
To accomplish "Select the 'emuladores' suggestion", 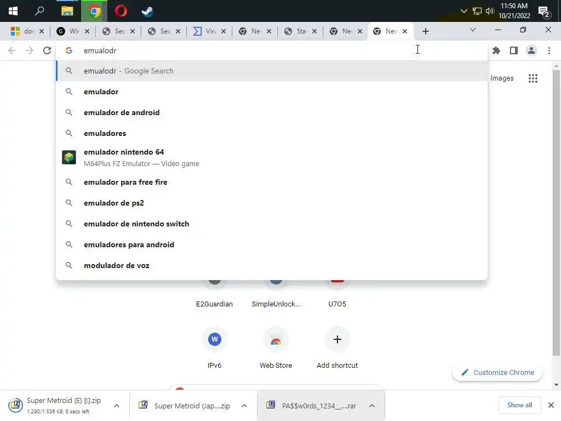I will [x=272, y=133].
